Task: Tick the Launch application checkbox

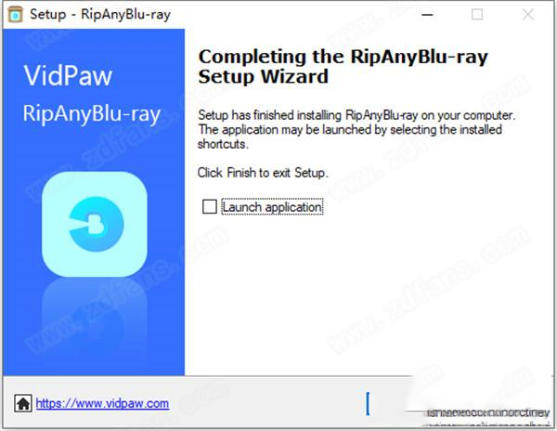Action: [x=209, y=207]
